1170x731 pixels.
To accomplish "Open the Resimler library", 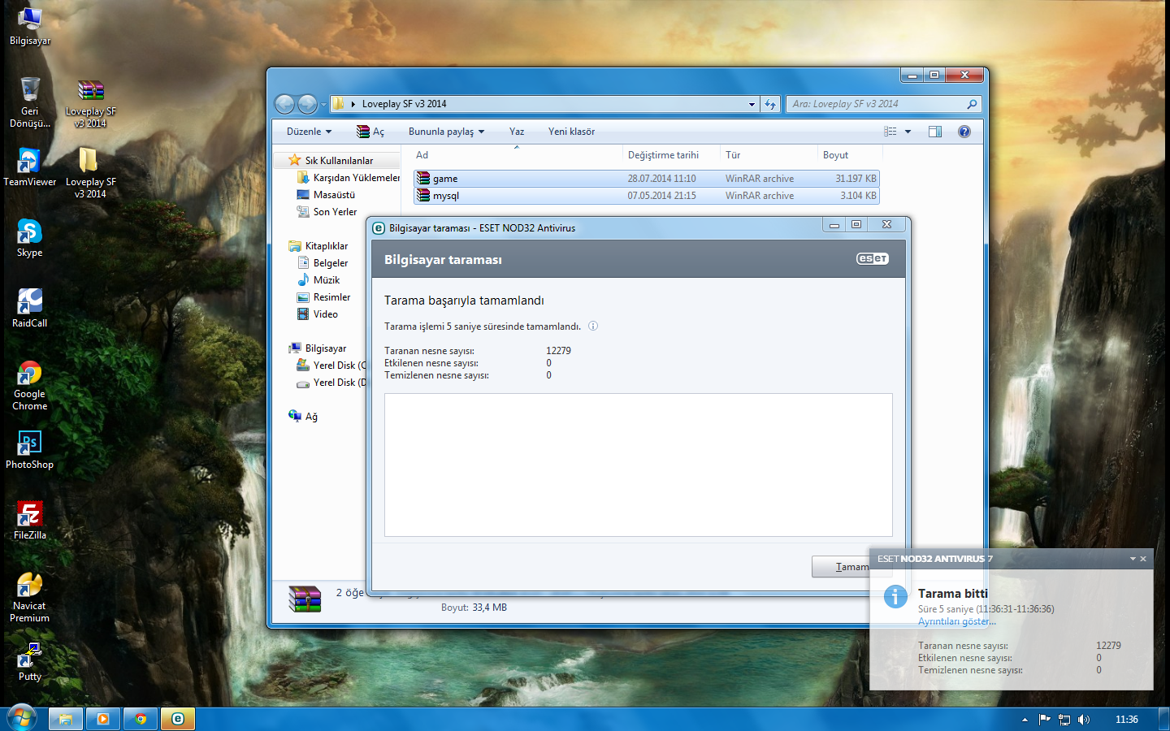I will (323, 297).
